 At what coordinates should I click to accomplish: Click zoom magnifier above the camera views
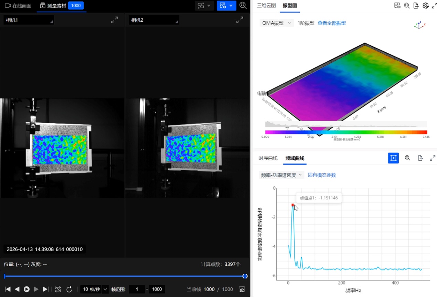tap(243, 6)
